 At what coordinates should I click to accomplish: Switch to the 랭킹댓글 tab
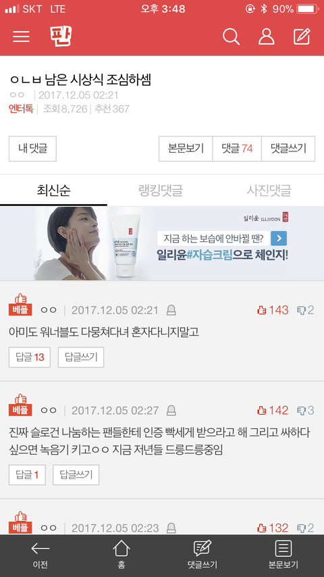(161, 191)
